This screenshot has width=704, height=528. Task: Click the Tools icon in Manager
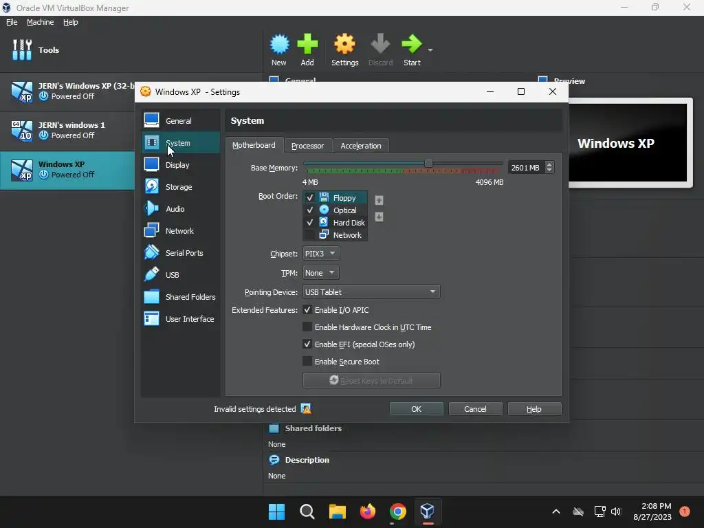(22, 49)
